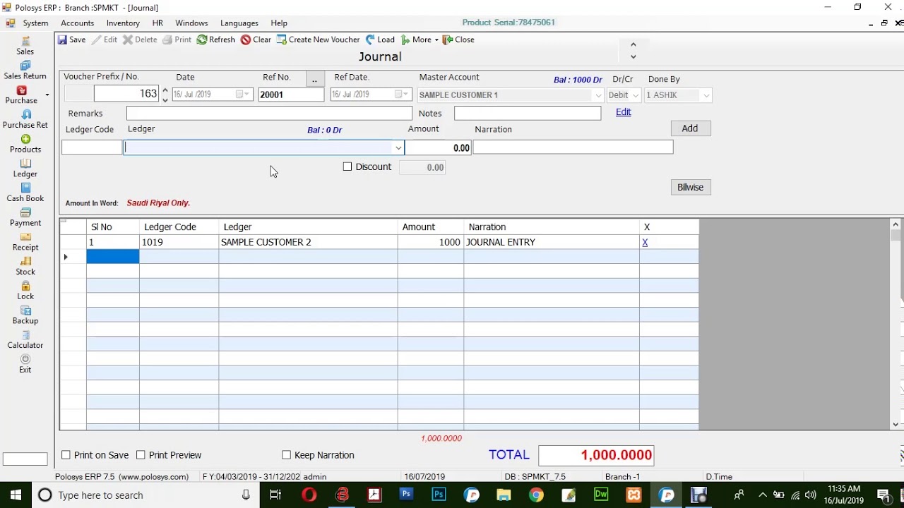Image resolution: width=904 pixels, height=508 pixels.
Task: Click the grid vertical scrollbar thumb
Action: tap(896, 236)
